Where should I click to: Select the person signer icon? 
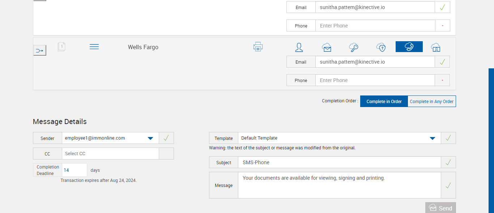(x=299, y=47)
